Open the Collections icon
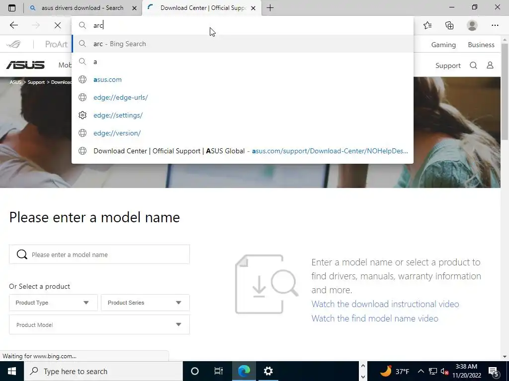This screenshot has width=509, height=381. pos(449,25)
